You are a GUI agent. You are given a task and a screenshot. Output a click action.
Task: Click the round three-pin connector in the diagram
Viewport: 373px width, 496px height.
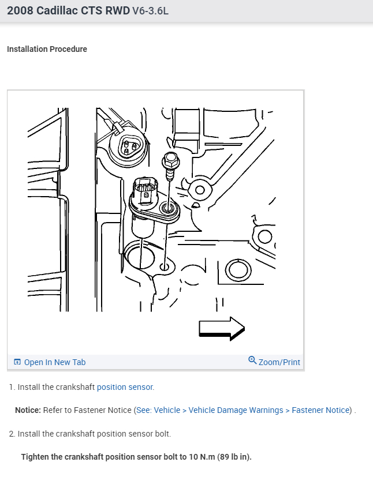(x=127, y=148)
